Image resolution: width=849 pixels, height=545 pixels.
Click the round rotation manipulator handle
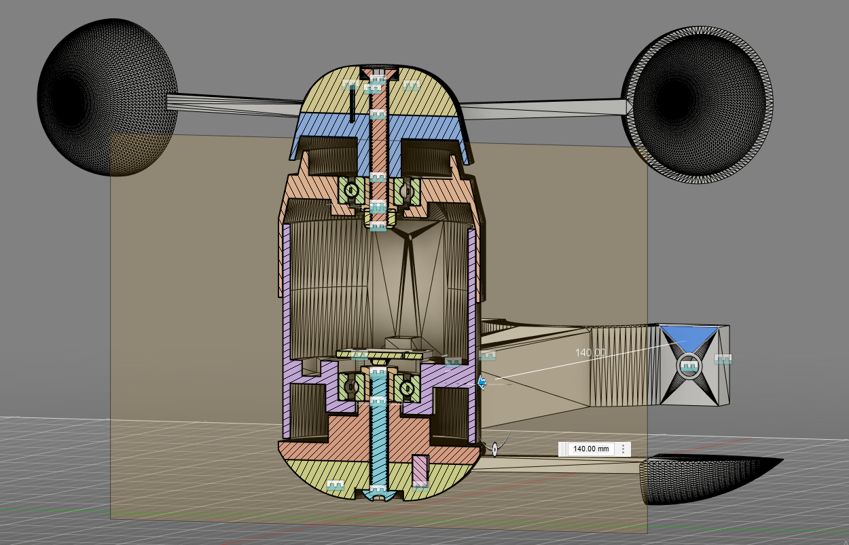click(x=495, y=448)
